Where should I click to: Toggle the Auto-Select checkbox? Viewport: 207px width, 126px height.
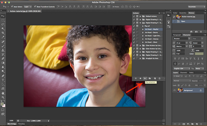[11, 7]
